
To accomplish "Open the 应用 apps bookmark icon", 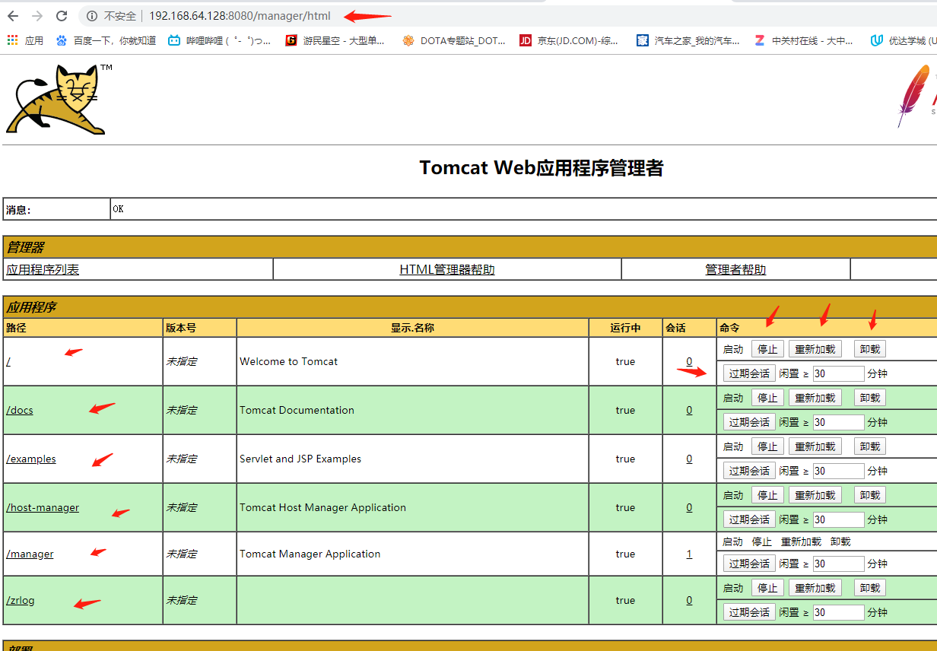I will tap(12, 40).
